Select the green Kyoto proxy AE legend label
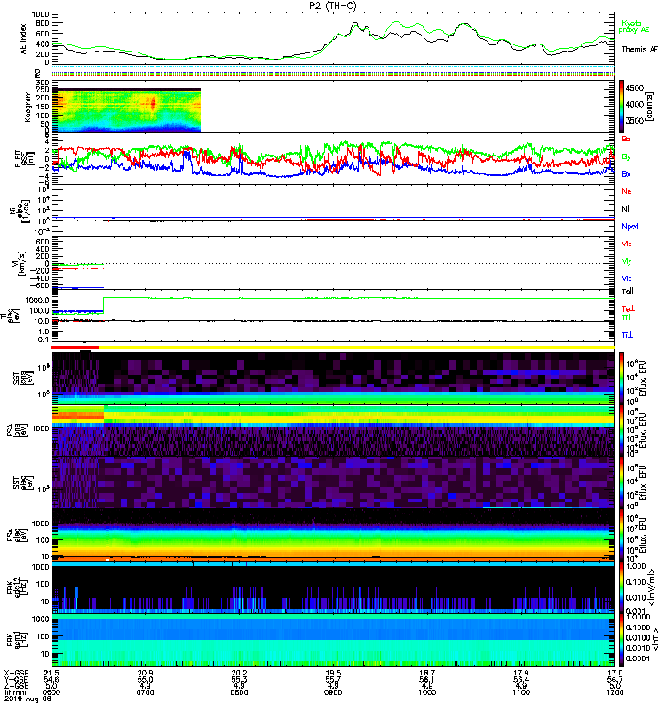The height and width of the screenshot is (711, 666). tap(634, 27)
